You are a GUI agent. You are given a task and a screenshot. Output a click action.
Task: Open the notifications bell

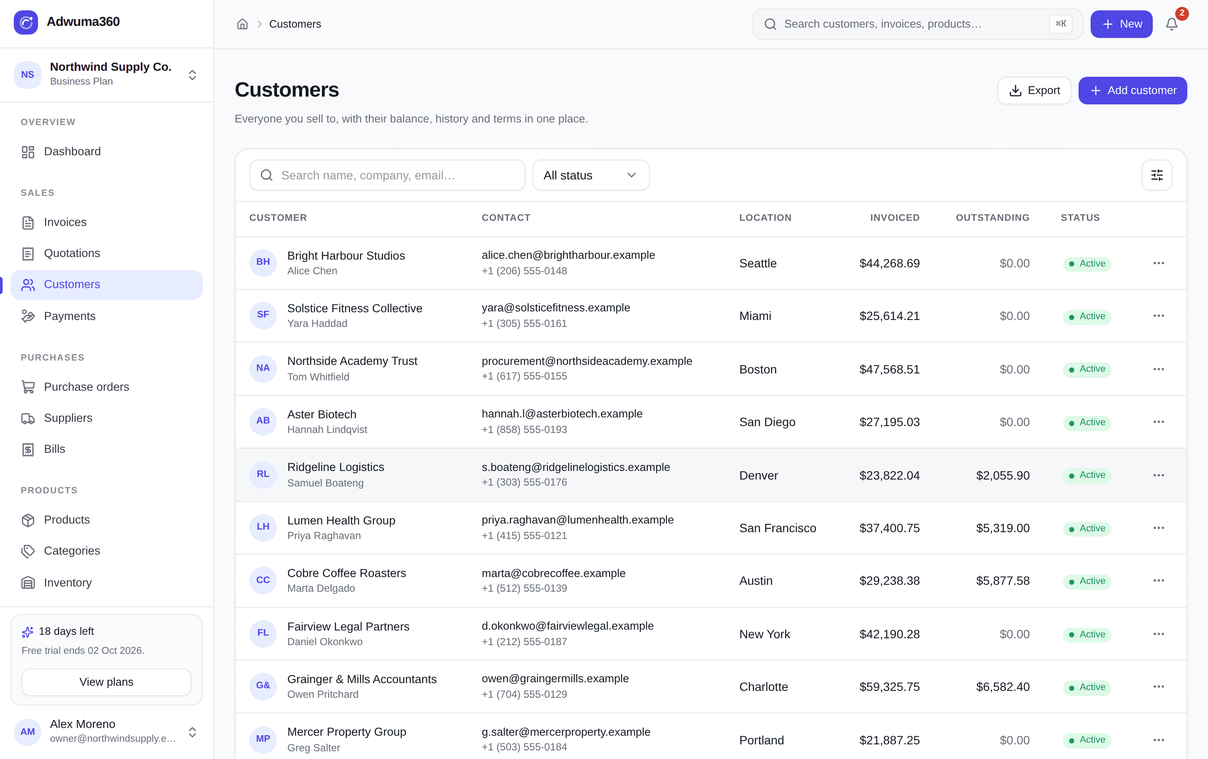point(1171,24)
